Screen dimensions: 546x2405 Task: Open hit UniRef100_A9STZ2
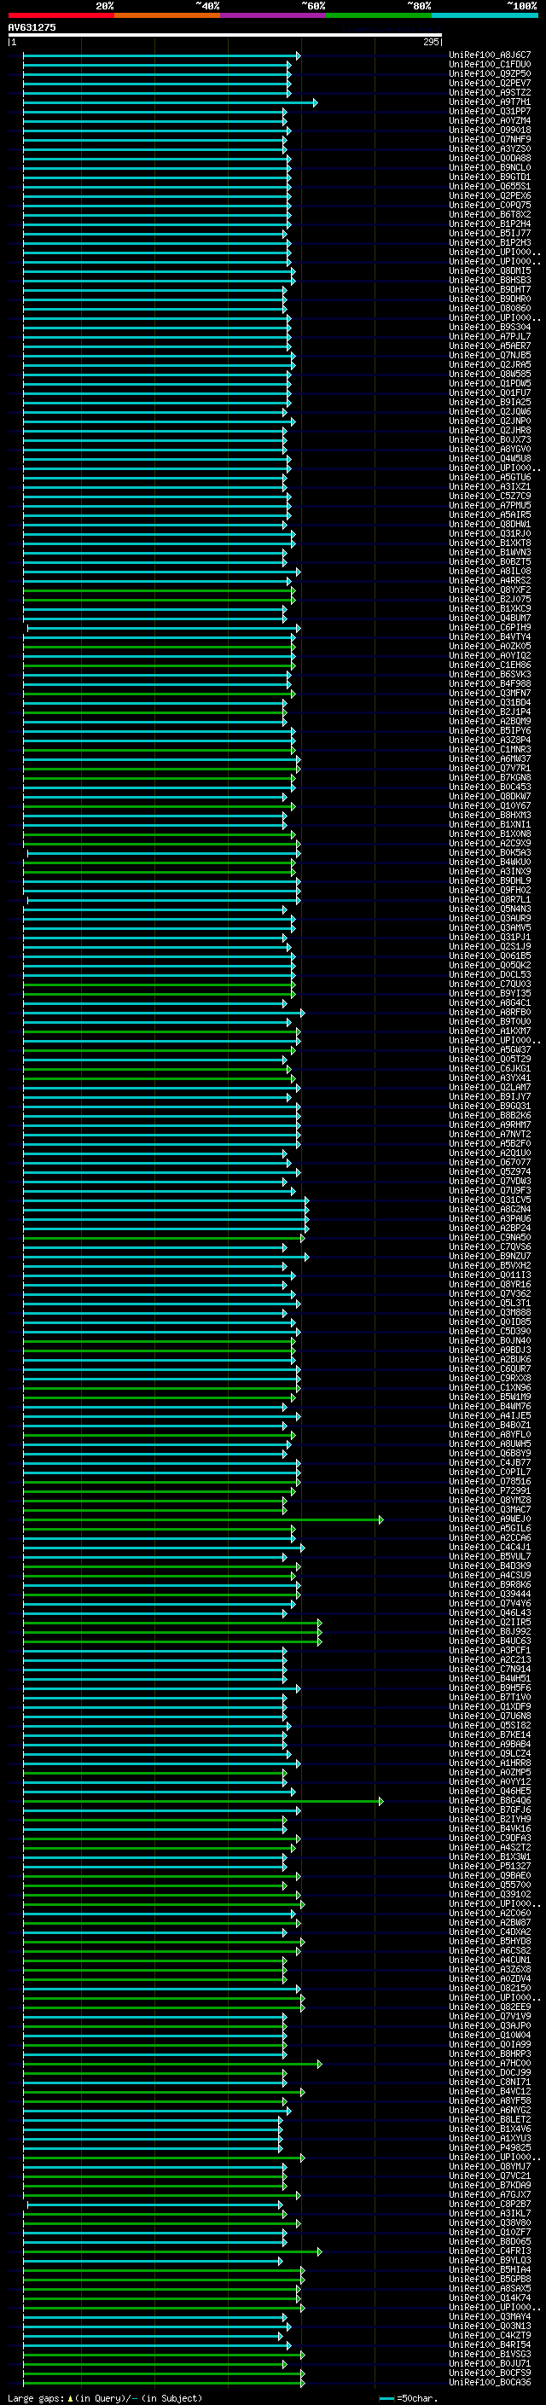tap(490, 92)
